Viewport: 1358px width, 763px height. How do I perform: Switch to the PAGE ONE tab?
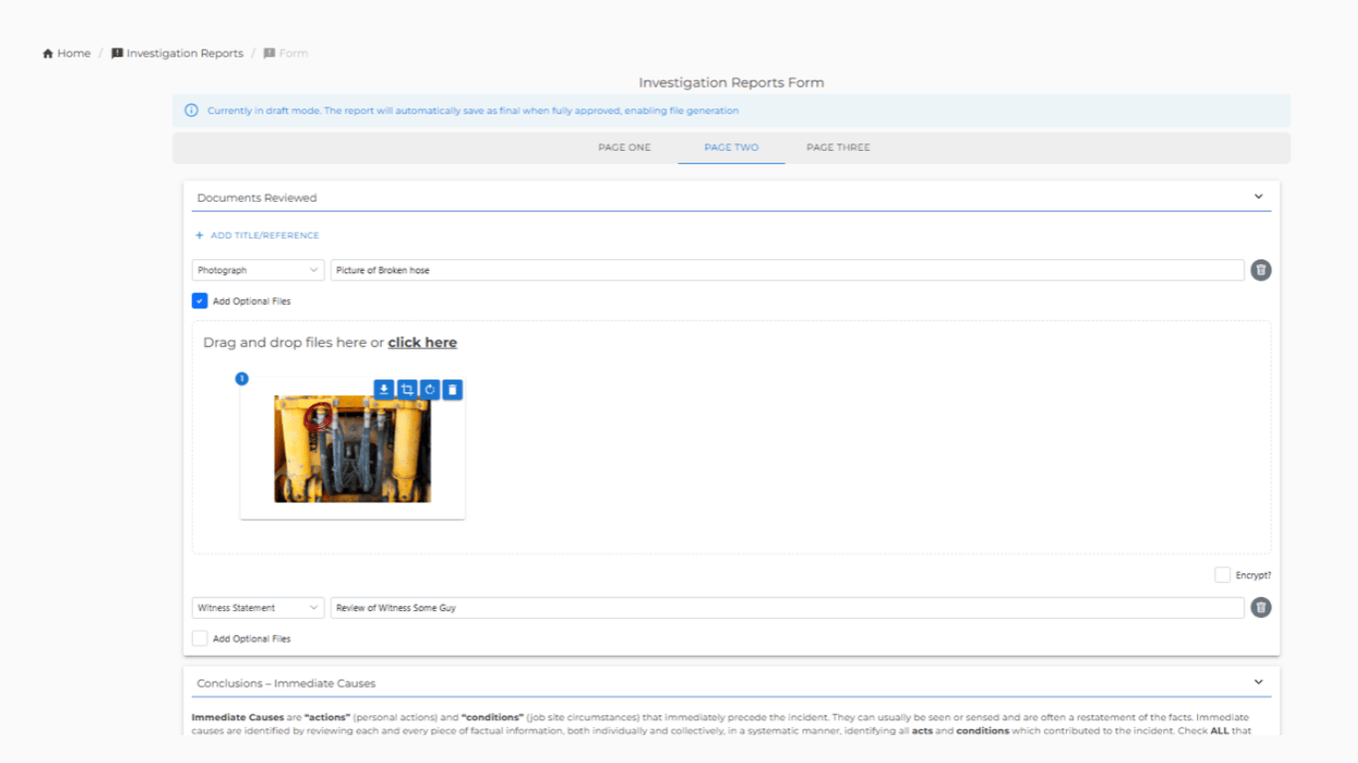tap(624, 147)
